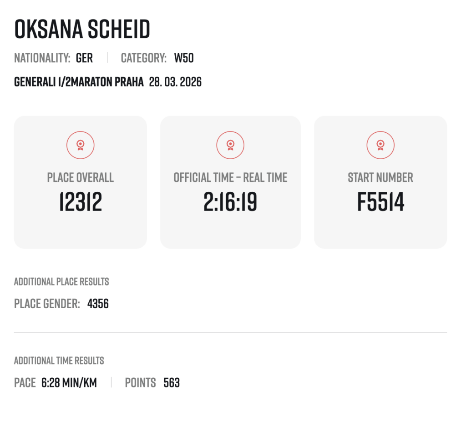Image resolution: width=466 pixels, height=431 pixels.
Task: Click the medal icon above Place Overall
Action: click(81, 145)
